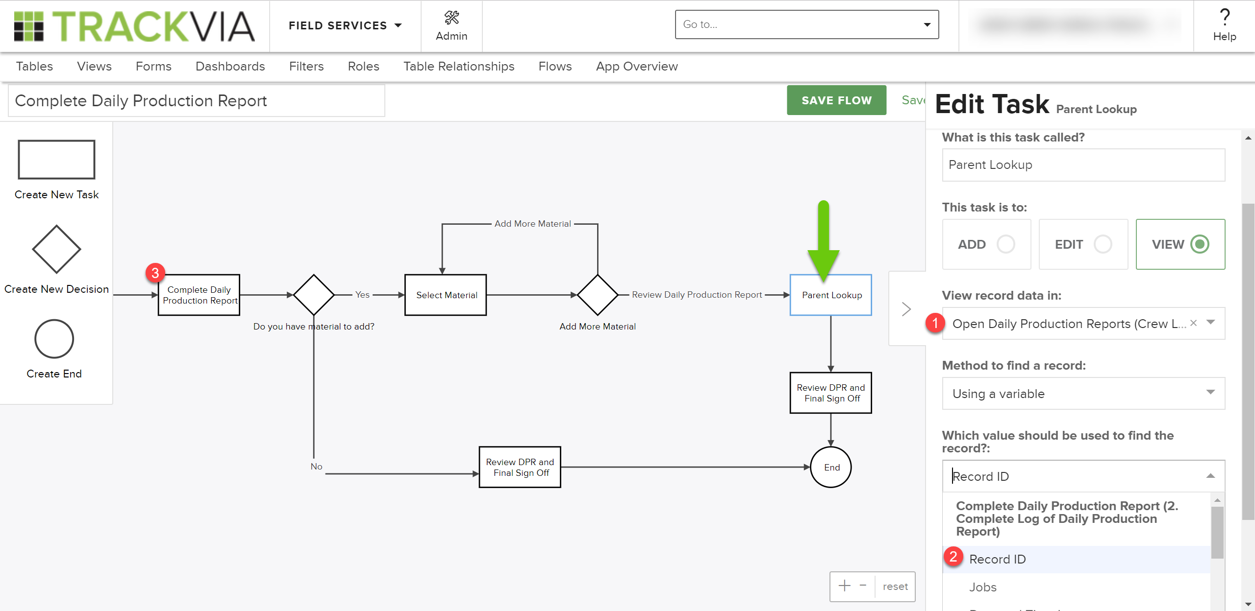Select the Parent Lookup task node
This screenshot has width=1255, height=611.
(831, 295)
